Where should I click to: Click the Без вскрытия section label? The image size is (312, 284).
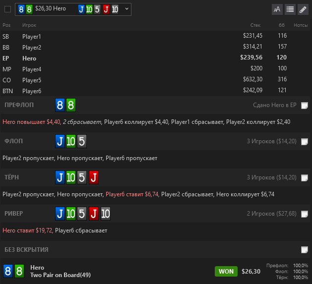click(26, 250)
